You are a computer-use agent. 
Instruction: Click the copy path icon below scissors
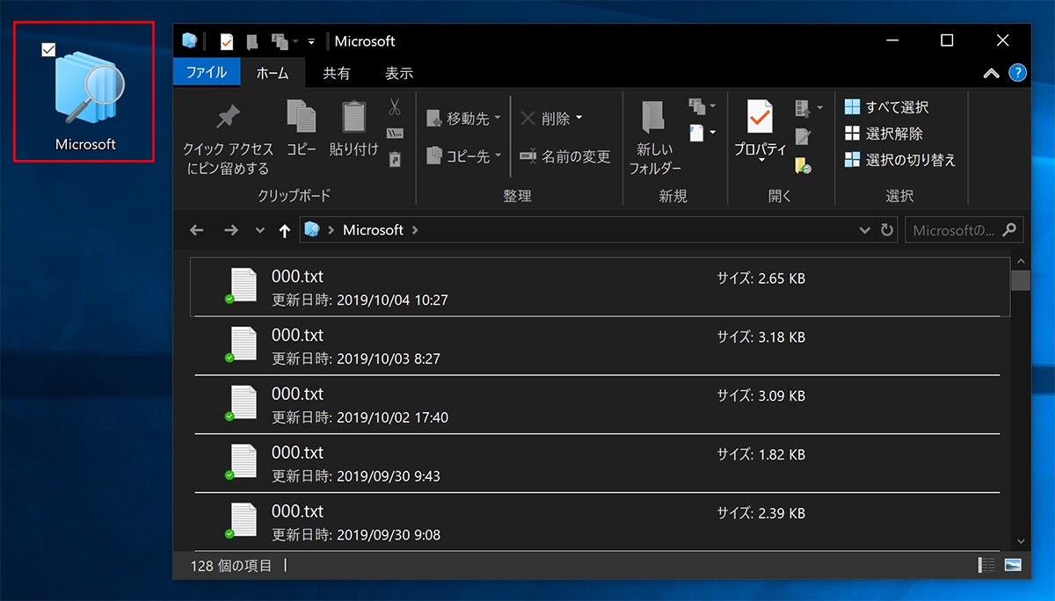coord(395,134)
